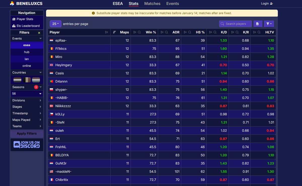The width and height of the screenshot is (302, 186).
Task: Expand the Maps Played filter
Action: 27,120
